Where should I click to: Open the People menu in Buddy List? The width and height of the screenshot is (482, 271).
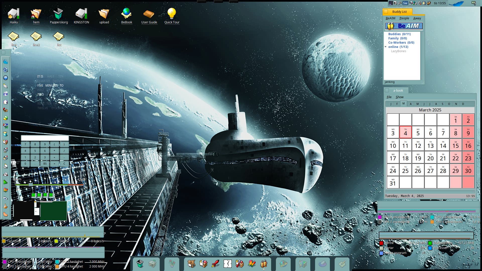pos(404,18)
